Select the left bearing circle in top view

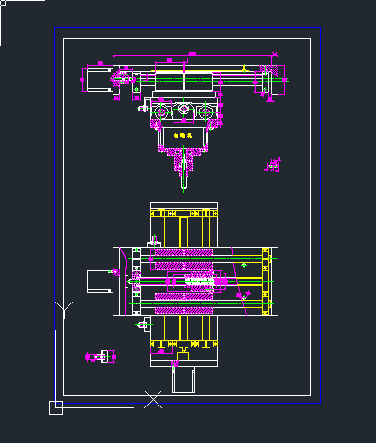(x=161, y=111)
